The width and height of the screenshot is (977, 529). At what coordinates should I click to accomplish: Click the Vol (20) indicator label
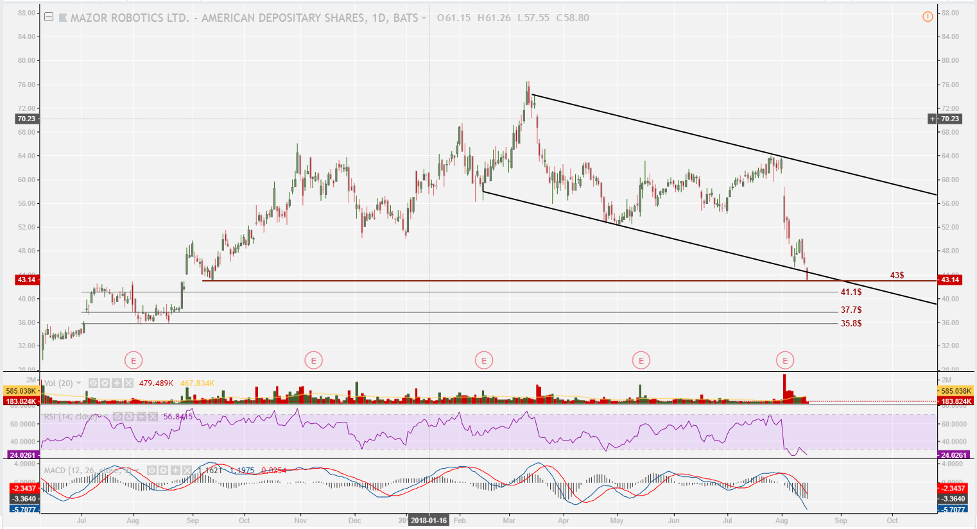[58, 383]
